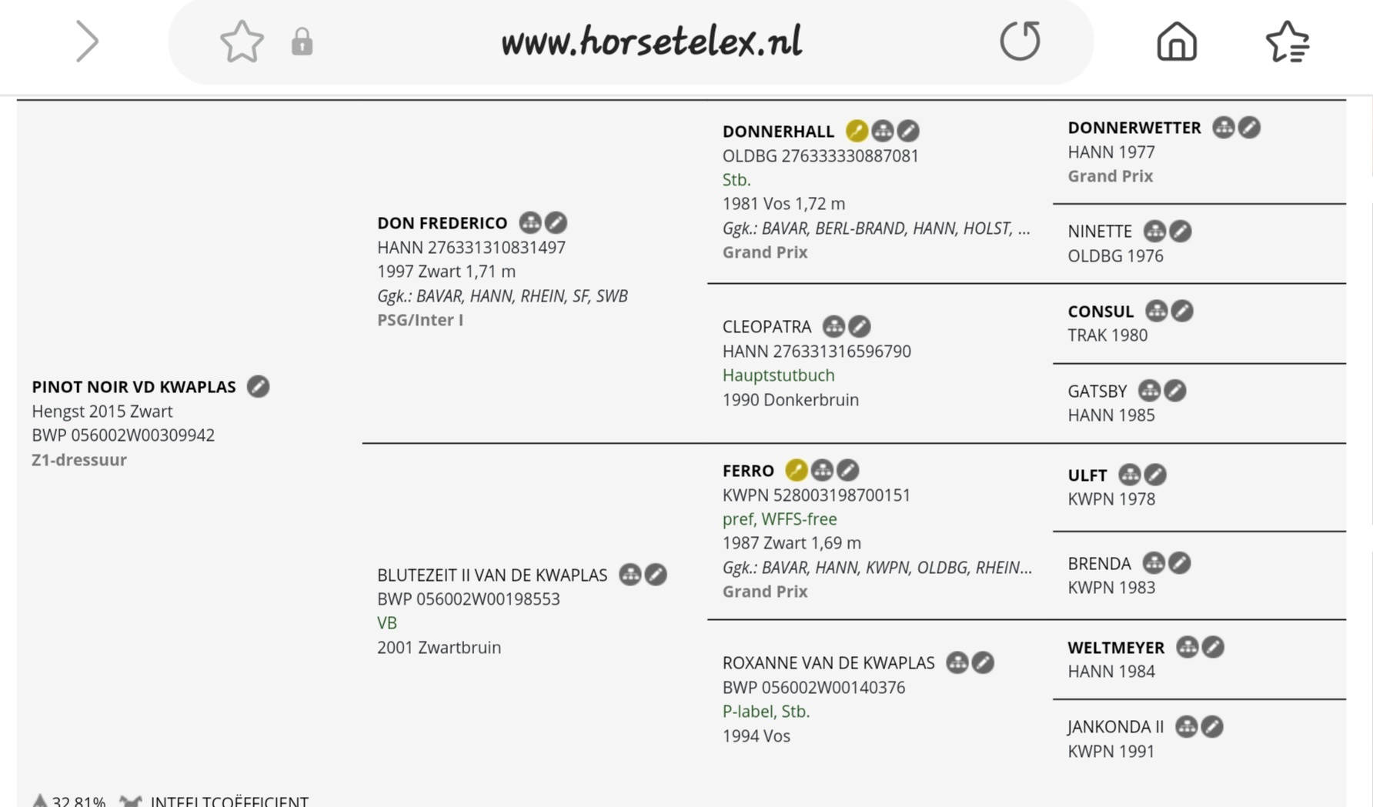
Task: Open the Consul horse name link
Action: point(1100,312)
